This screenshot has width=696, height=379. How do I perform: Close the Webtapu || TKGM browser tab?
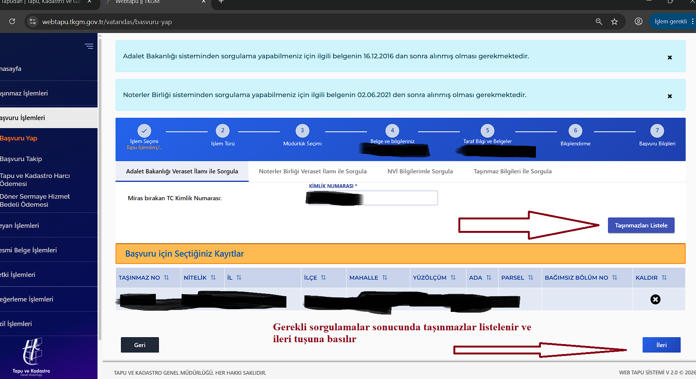203,2
